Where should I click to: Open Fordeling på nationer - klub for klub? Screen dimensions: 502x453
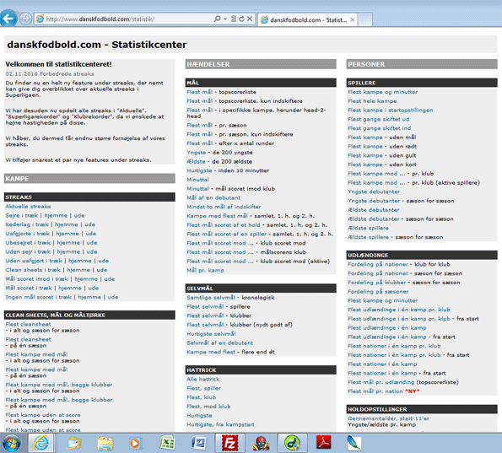(x=378, y=264)
